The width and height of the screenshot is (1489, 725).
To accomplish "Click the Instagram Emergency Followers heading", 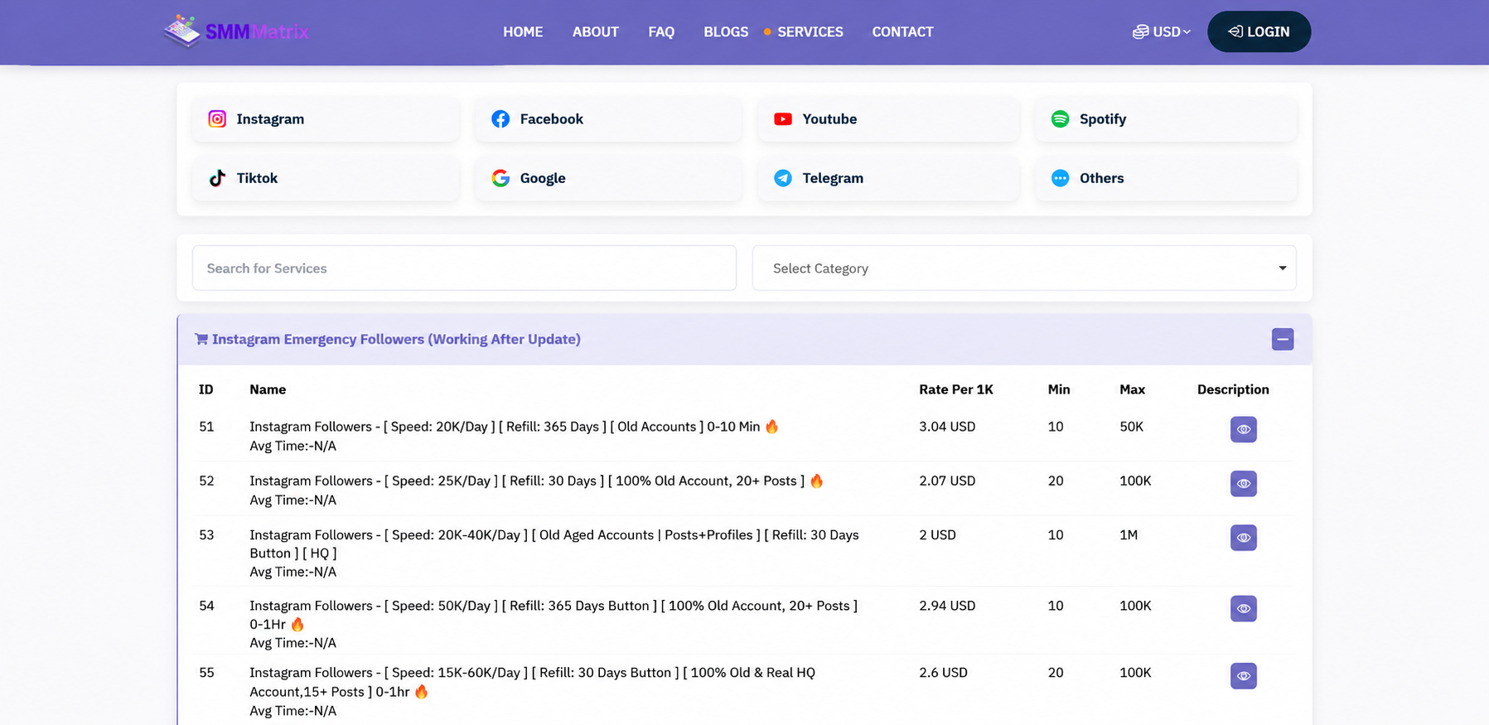I will 396,339.
